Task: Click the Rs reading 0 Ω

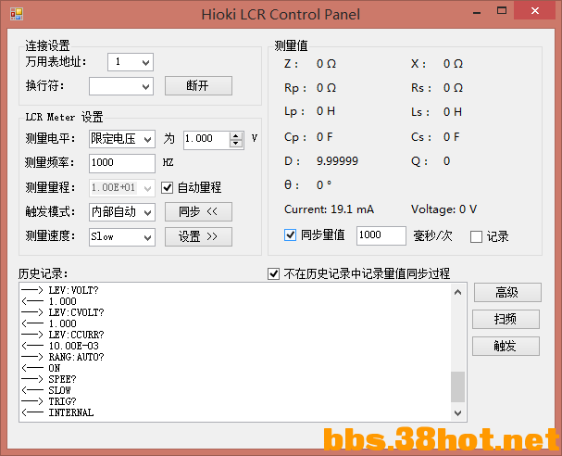Action: (x=453, y=88)
